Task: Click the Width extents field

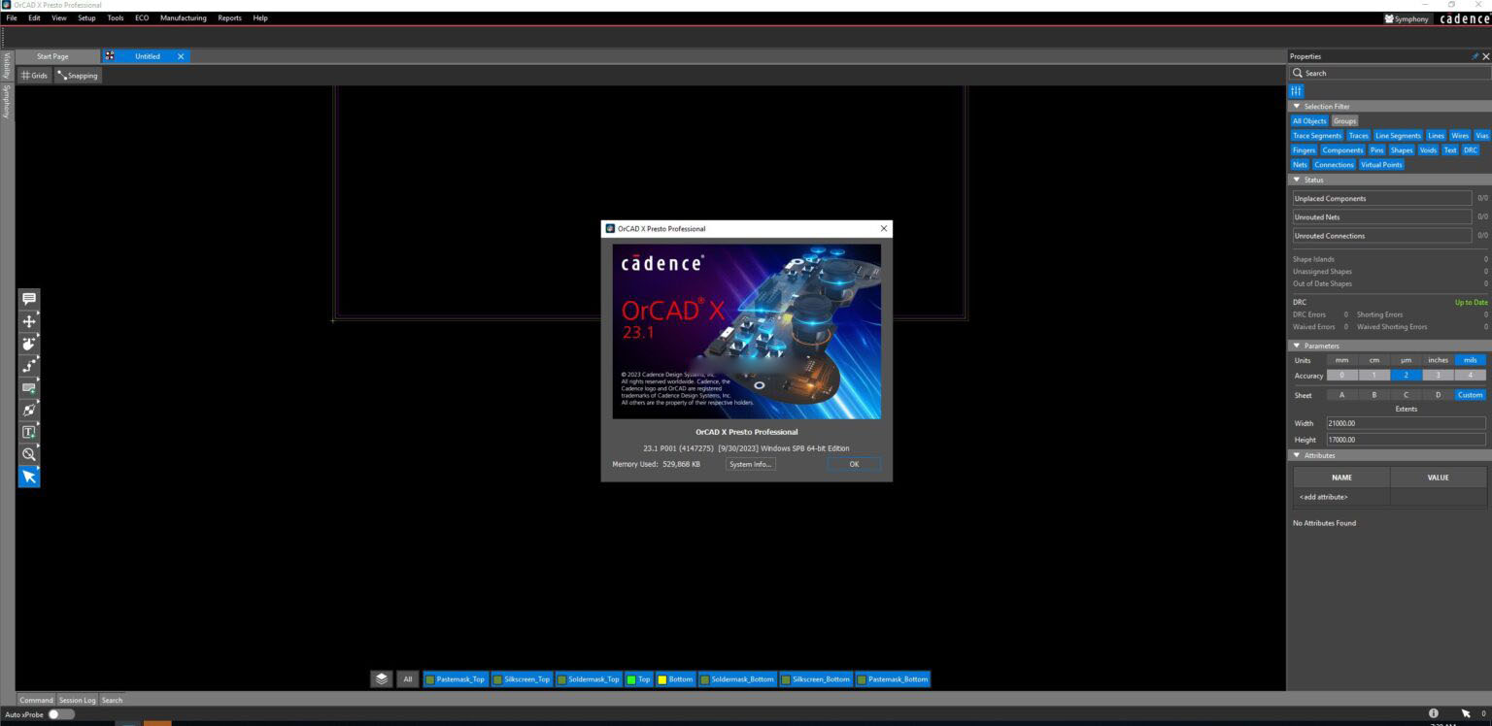Action: (x=1406, y=423)
